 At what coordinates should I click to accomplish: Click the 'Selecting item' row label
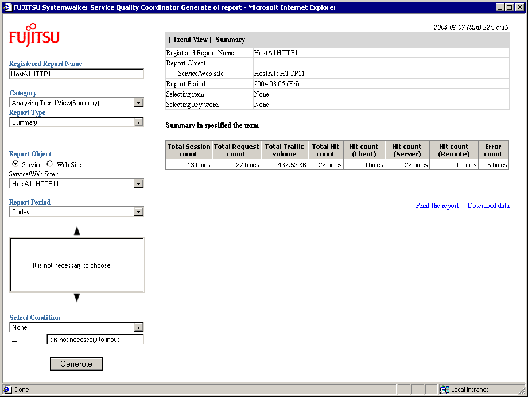tap(185, 94)
